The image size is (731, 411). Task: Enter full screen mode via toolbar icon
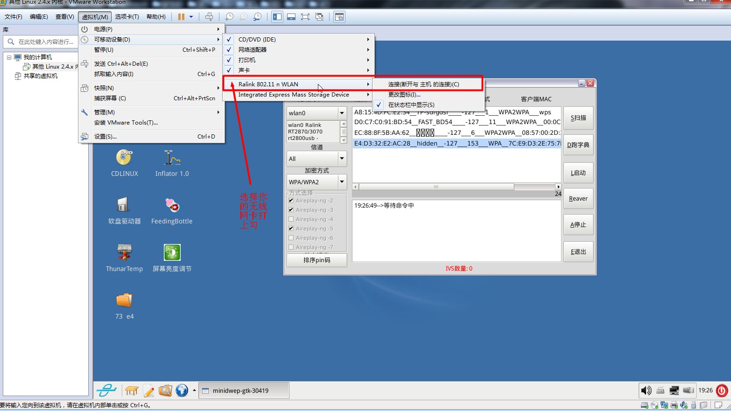click(305, 16)
